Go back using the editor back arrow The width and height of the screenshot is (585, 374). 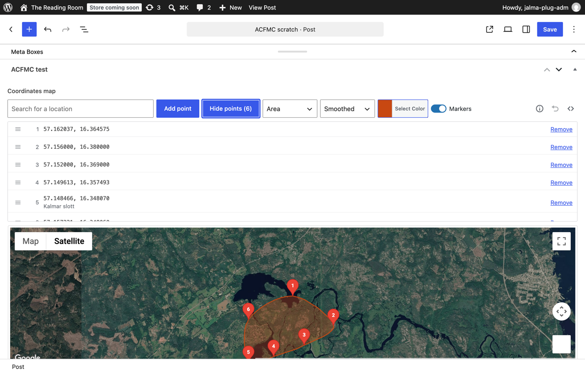11,29
